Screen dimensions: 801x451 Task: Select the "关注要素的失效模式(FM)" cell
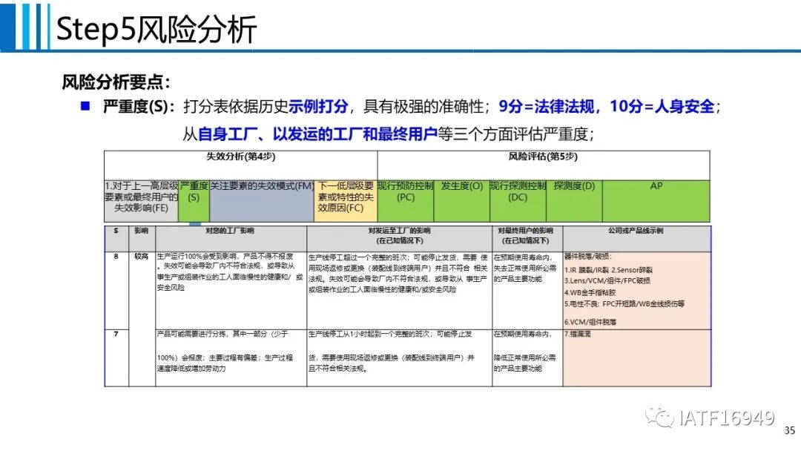coord(262,201)
